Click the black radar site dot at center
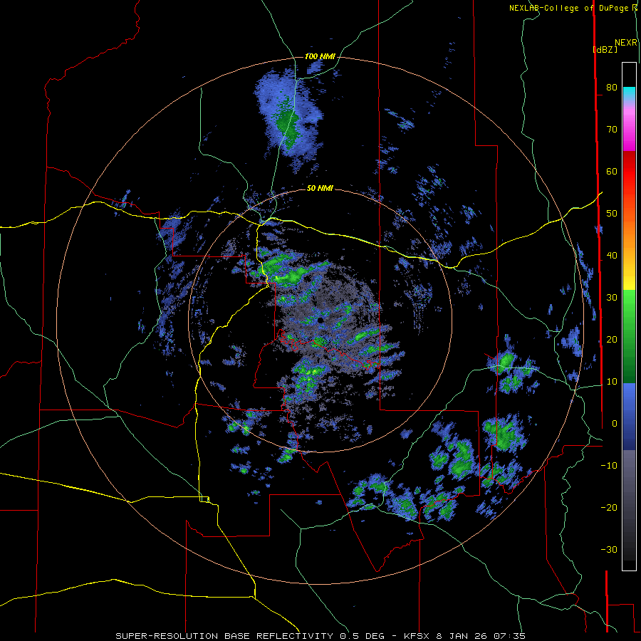 [x=320, y=320]
